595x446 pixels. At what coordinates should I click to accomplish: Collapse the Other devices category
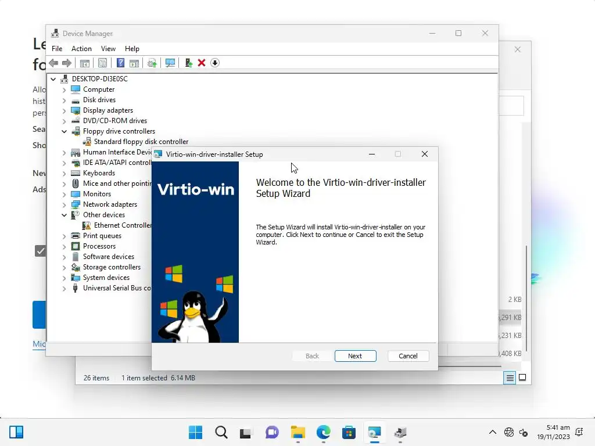[64, 215]
